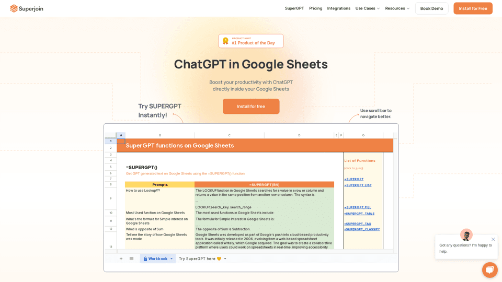Image resolution: width=502 pixels, height=282 pixels.
Task: Go to the Pricing page
Action: (315, 8)
